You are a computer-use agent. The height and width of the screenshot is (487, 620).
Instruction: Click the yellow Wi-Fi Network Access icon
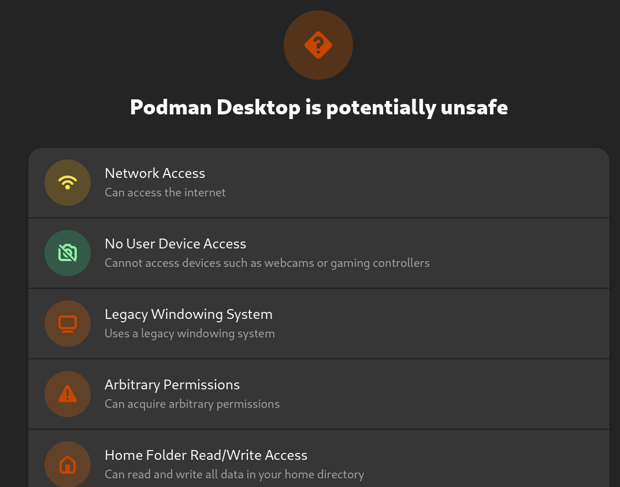coord(68,183)
